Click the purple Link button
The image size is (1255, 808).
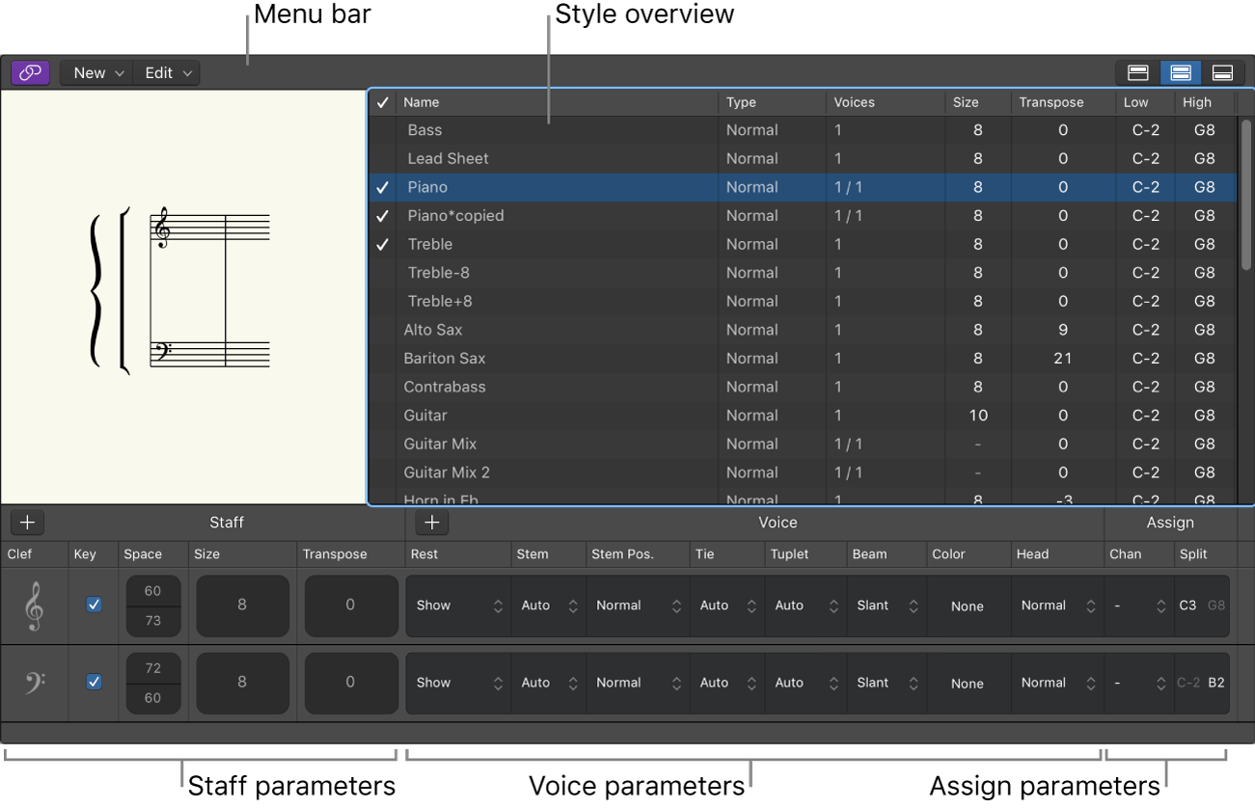coord(31,72)
